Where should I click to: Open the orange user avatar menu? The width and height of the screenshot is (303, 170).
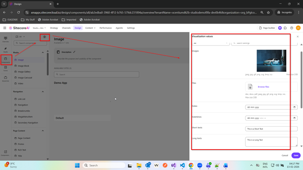coord(298,28)
